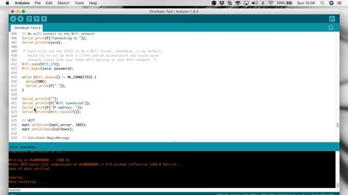Click the "Wrote 3072 bytes" console line
Screen dimensions: 348x195
[96, 164]
